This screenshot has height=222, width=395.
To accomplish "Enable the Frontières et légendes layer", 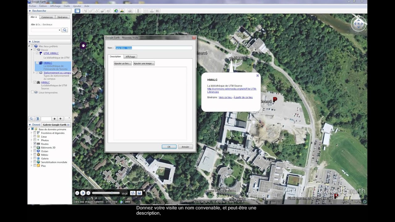I will (x=35, y=133).
